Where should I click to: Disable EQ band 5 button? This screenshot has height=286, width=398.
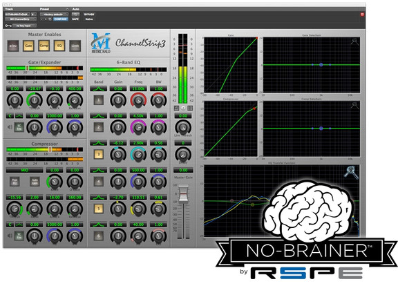pos(99,209)
